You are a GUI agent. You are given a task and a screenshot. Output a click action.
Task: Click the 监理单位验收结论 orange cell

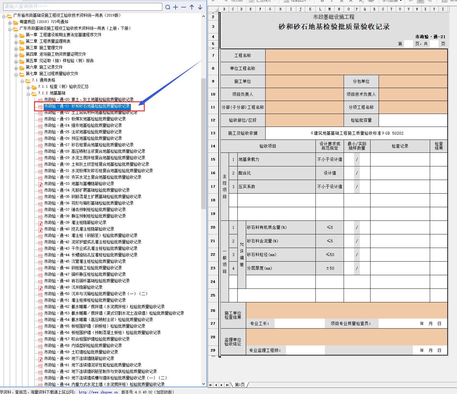tap(347, 337)
